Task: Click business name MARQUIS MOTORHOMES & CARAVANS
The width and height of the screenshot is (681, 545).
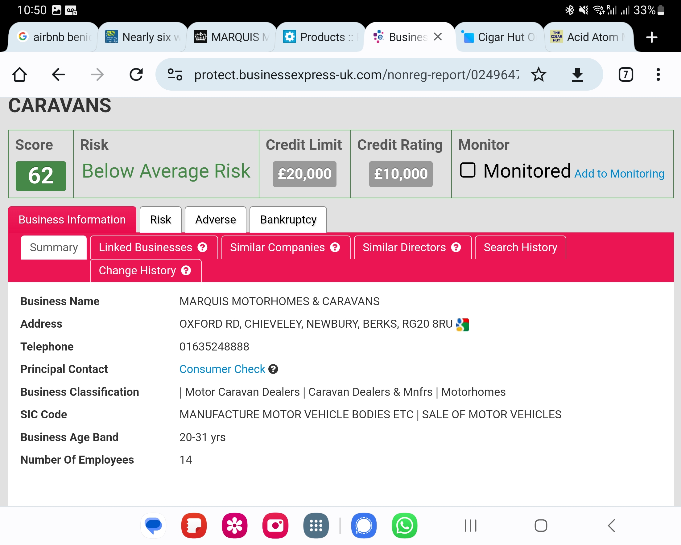Action: (x=279, y=301)
